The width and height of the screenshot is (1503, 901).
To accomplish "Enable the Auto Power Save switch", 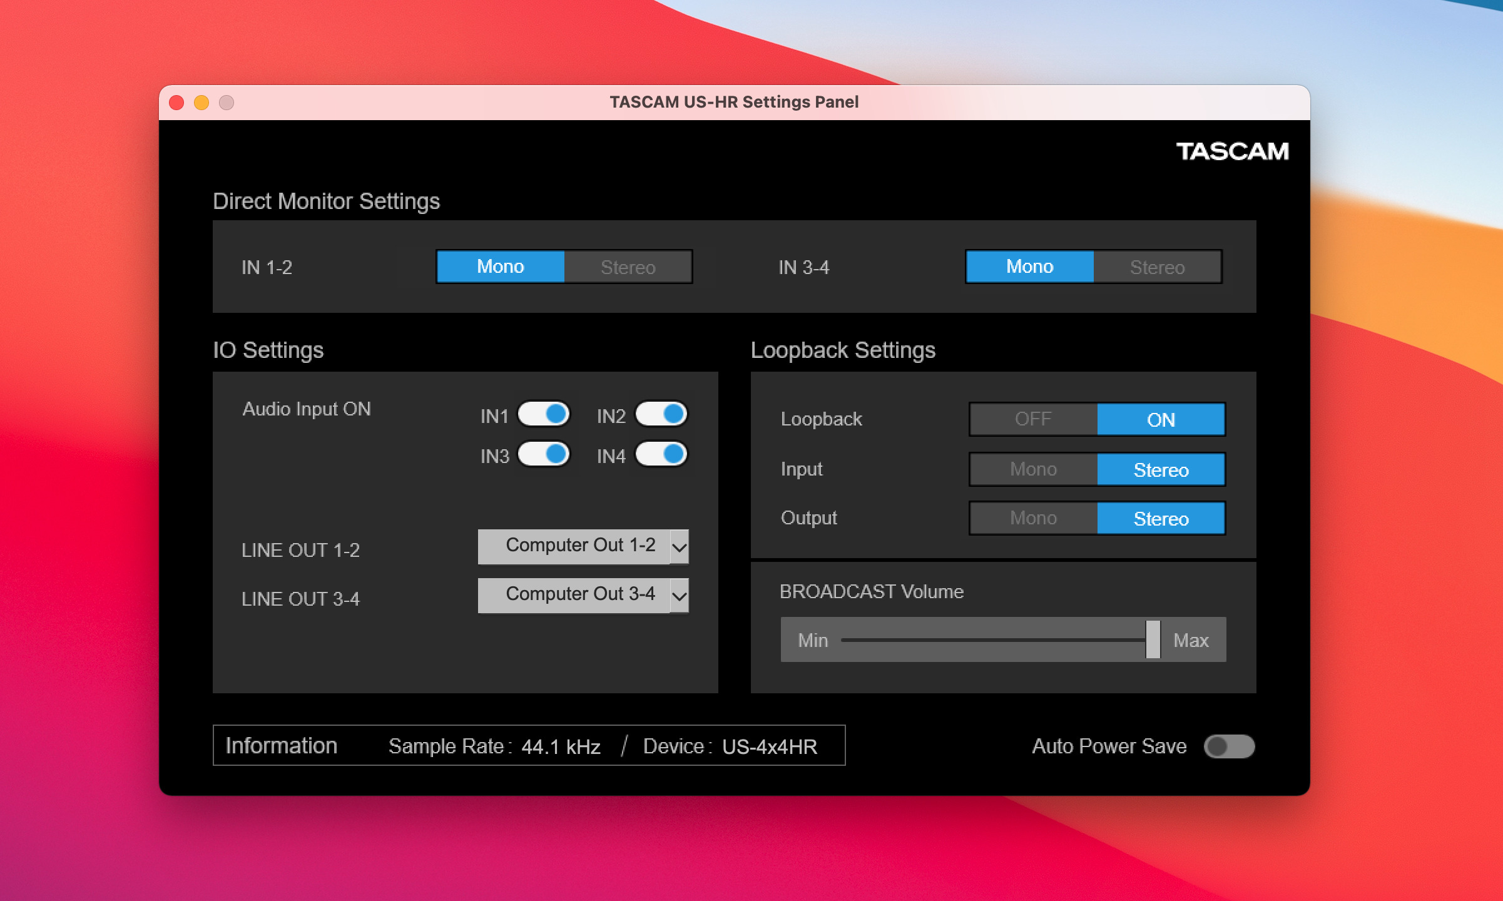I will [1230, 746].
